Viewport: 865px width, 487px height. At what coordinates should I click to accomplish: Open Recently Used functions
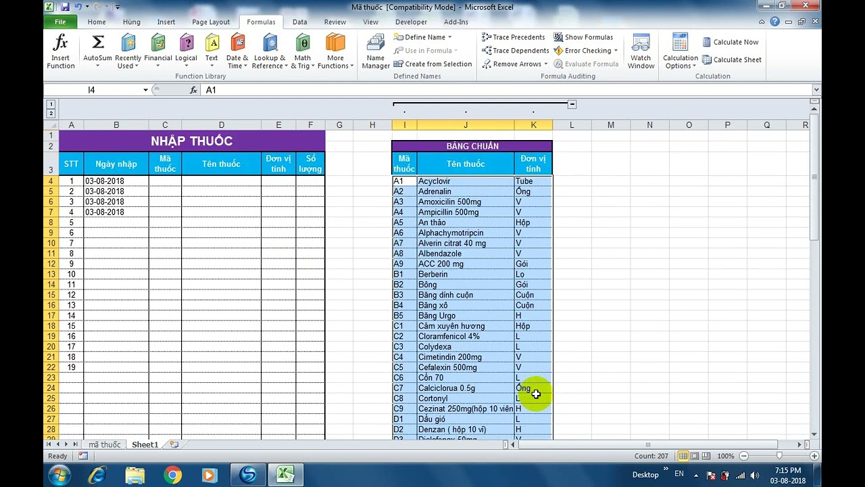(128, 51)
